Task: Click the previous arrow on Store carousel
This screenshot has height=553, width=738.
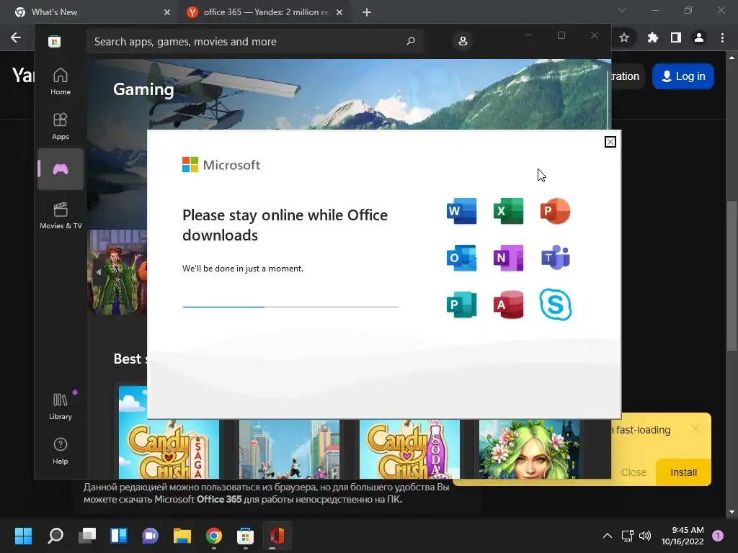Action: coord(98,271)
